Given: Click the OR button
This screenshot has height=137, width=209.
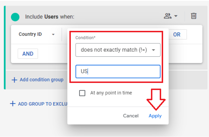Looking at the screenshot, I should (177, 35).
